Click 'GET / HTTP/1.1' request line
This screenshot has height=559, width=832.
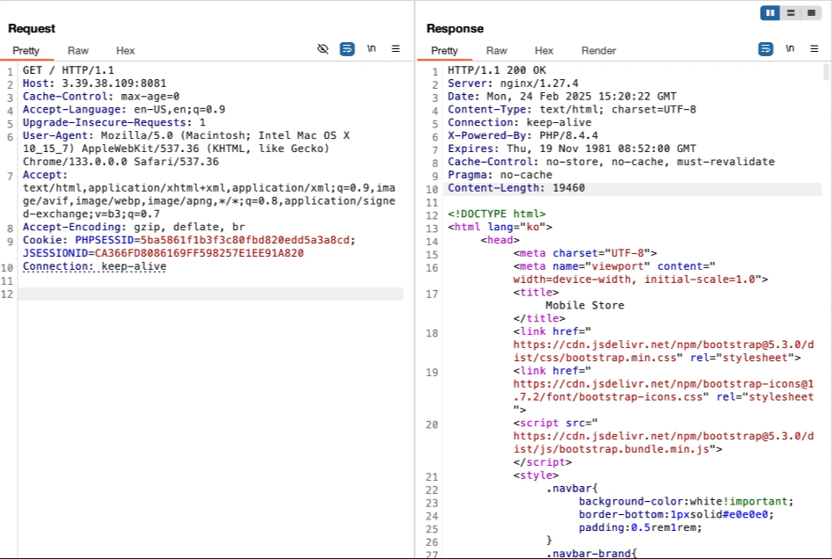coord(69,70)
